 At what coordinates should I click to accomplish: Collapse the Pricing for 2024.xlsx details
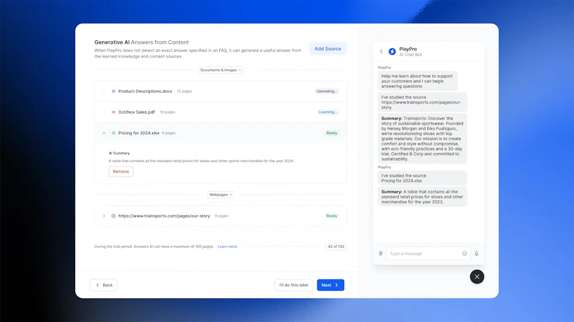[x=104, y=133]
